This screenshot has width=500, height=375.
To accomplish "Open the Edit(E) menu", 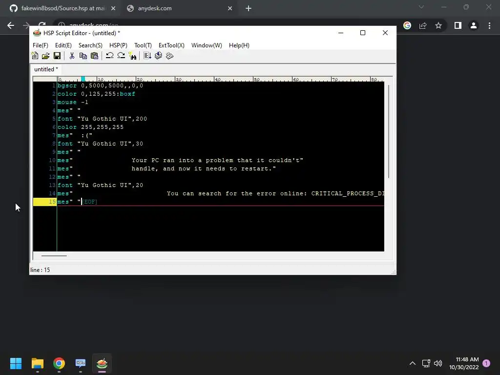I will (x=63, y=45).
